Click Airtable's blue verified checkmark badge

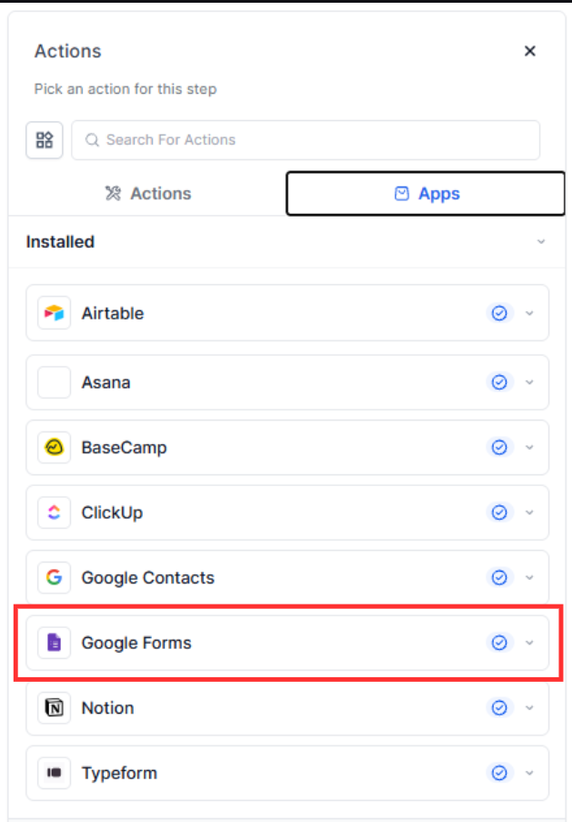point(499,313)
